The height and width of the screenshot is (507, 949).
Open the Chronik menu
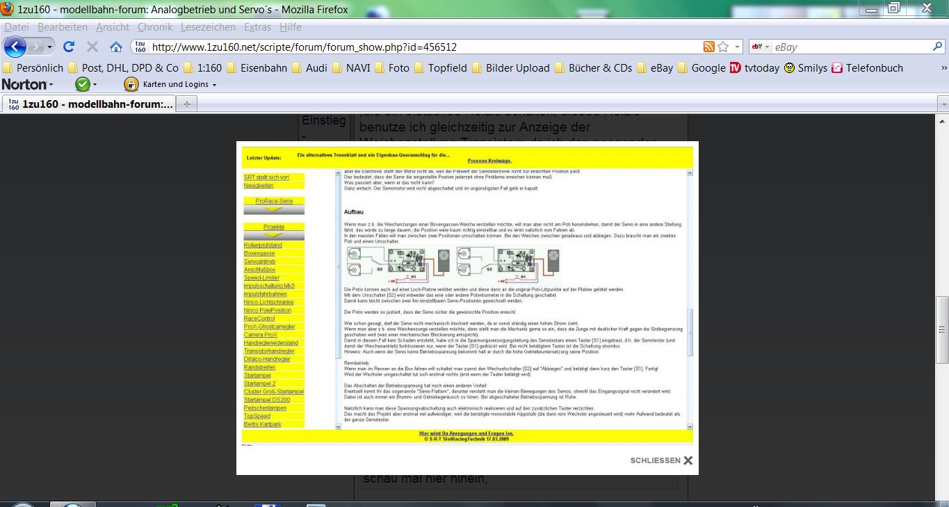(154, 27)
